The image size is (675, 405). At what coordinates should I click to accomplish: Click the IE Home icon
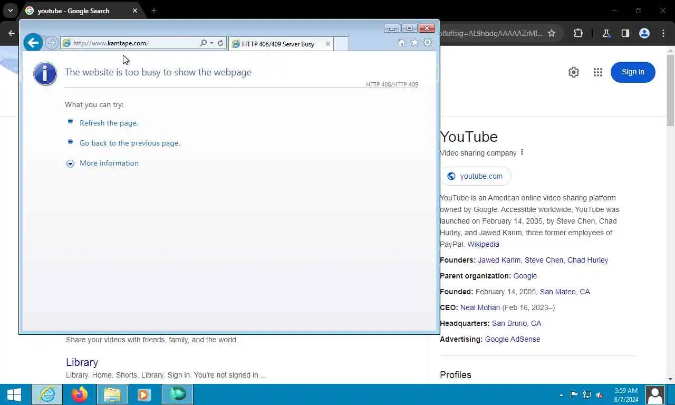pos(402,43)
